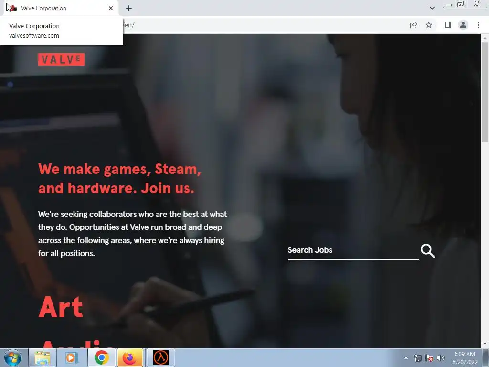Switch to Google Chrome in taskbar
This screenshot has width=489, height=367.
coord(101,357)
